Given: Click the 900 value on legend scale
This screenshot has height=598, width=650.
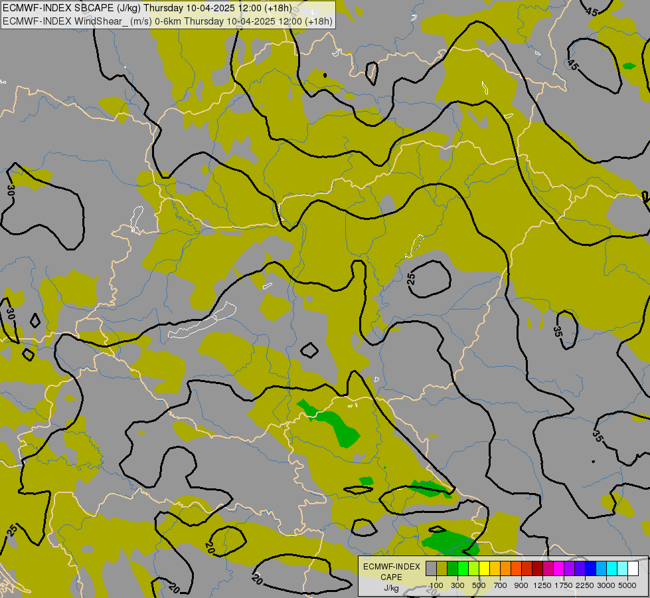Looking at the screenshot, I should (521, 585).
